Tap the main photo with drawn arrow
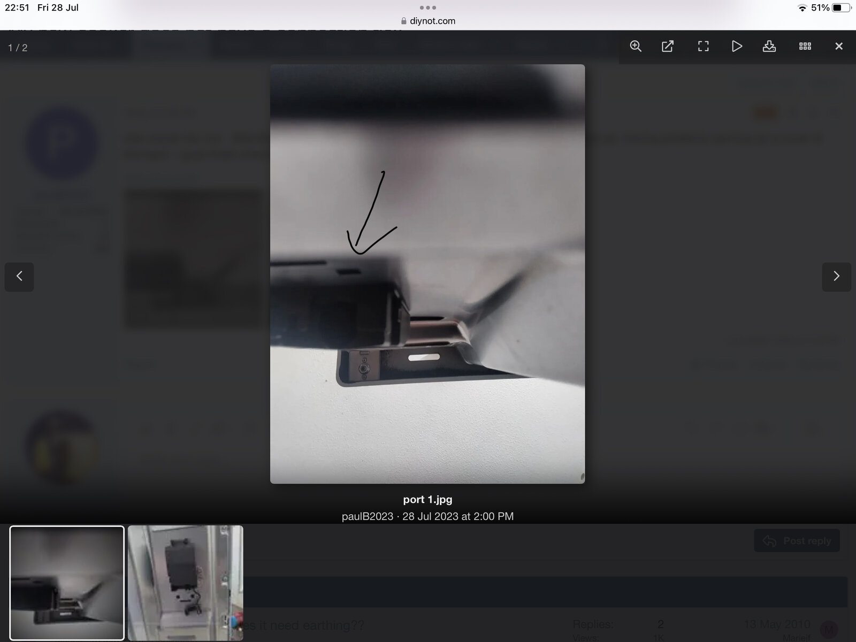The image size is (856, 642). pos(427,274)
